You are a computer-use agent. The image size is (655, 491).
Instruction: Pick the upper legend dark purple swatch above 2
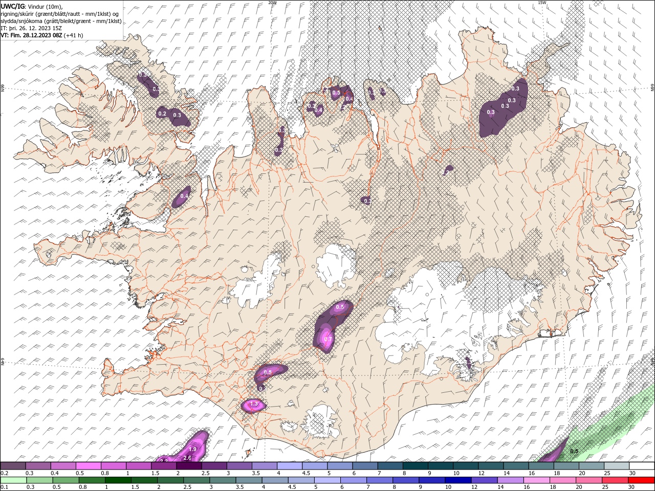coord(189,466)
